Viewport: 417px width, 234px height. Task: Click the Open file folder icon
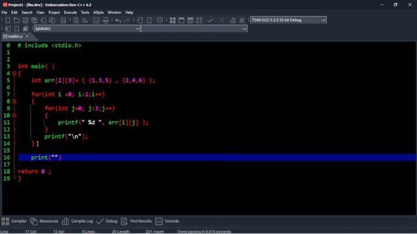click(x=16, y=20)
